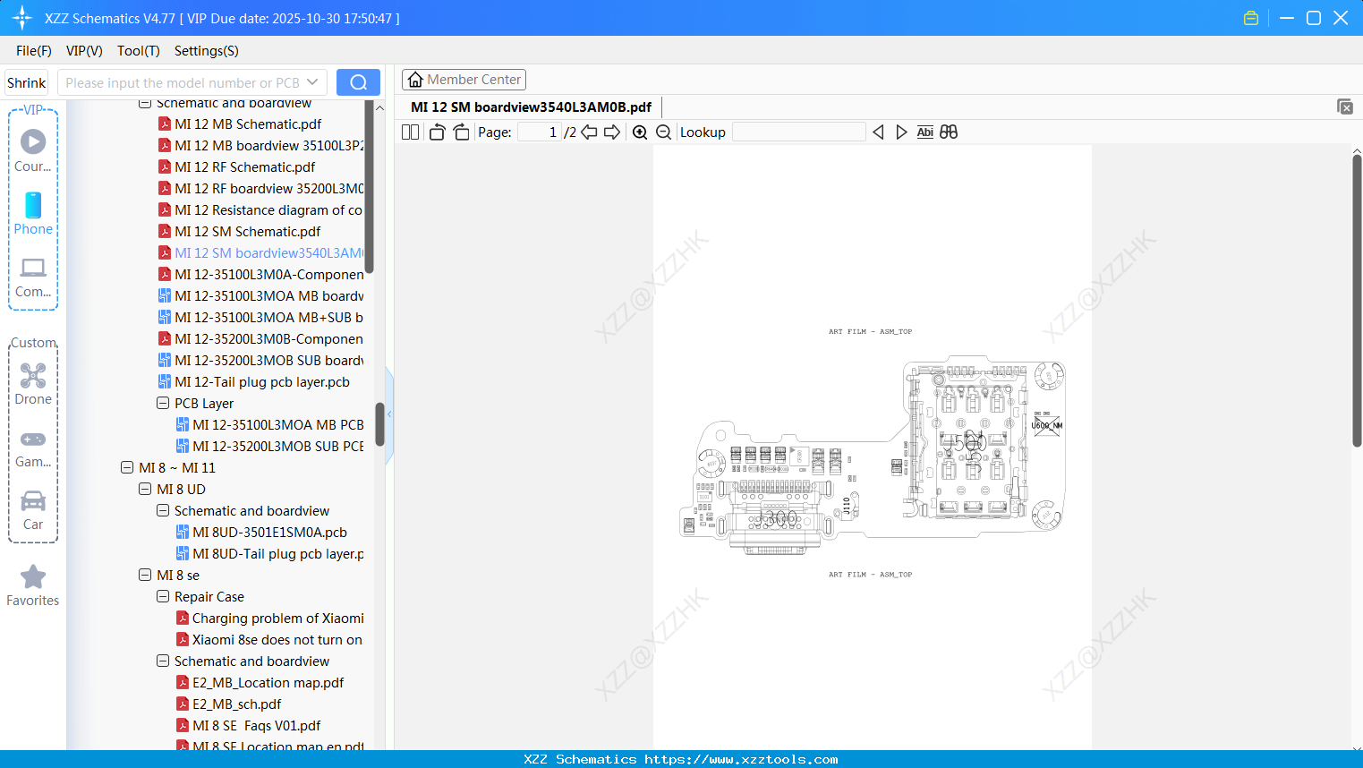
Task: Collapse the PCB Layer tree node
Action: click(x=163, y=403)
